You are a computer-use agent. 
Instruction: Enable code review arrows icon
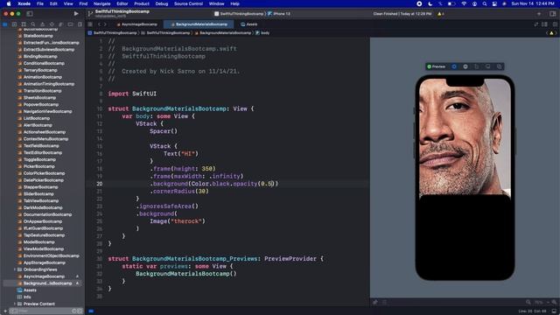(x=536, y=24)
